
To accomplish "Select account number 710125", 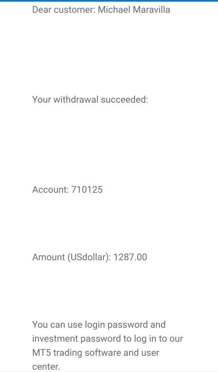I will pyautogui.click(x=87, y=190).
